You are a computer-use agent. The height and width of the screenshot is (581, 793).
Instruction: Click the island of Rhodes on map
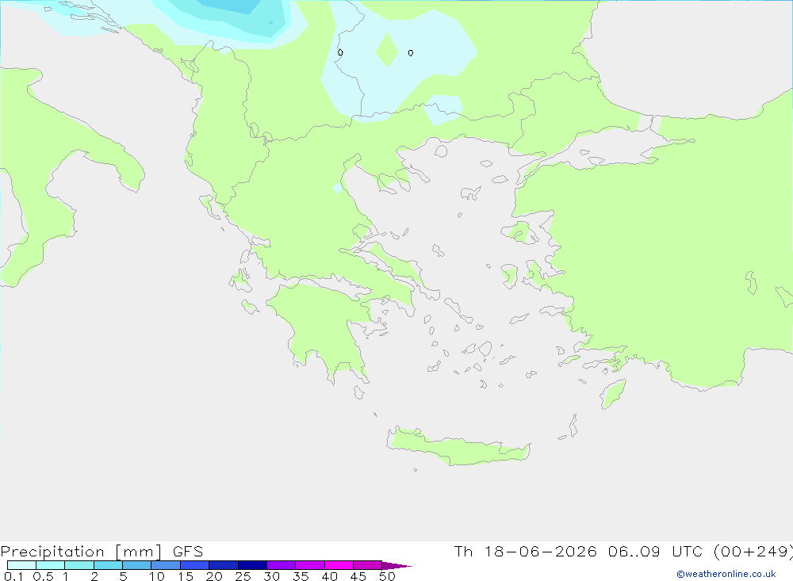[x=613, y=394]
